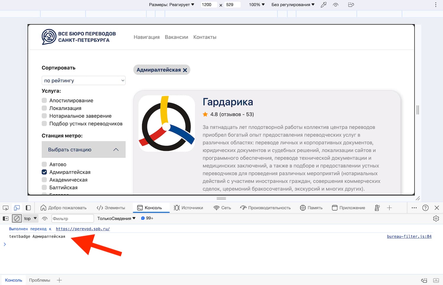Check Подбор устных переводчиков checkbox
Viewport: 443px width, 285px height.
[x=44, y=123]
